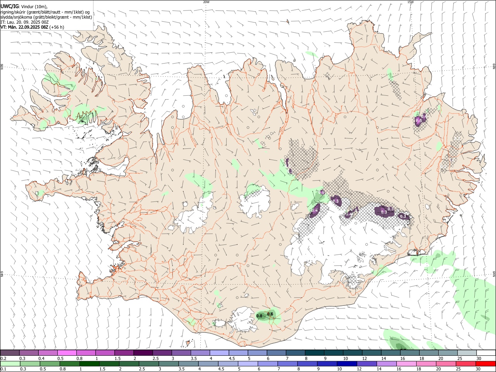Click the slydda/snjókoma legend description line
The height and width of the screenshot is (372, 496).
coord(46,17)
